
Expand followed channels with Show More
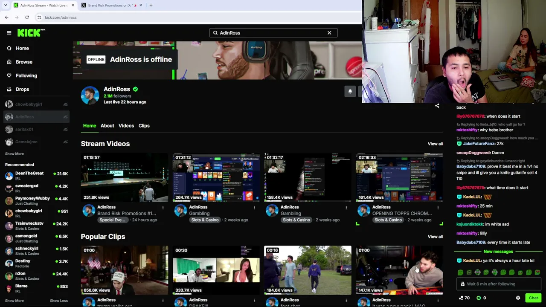15,153
